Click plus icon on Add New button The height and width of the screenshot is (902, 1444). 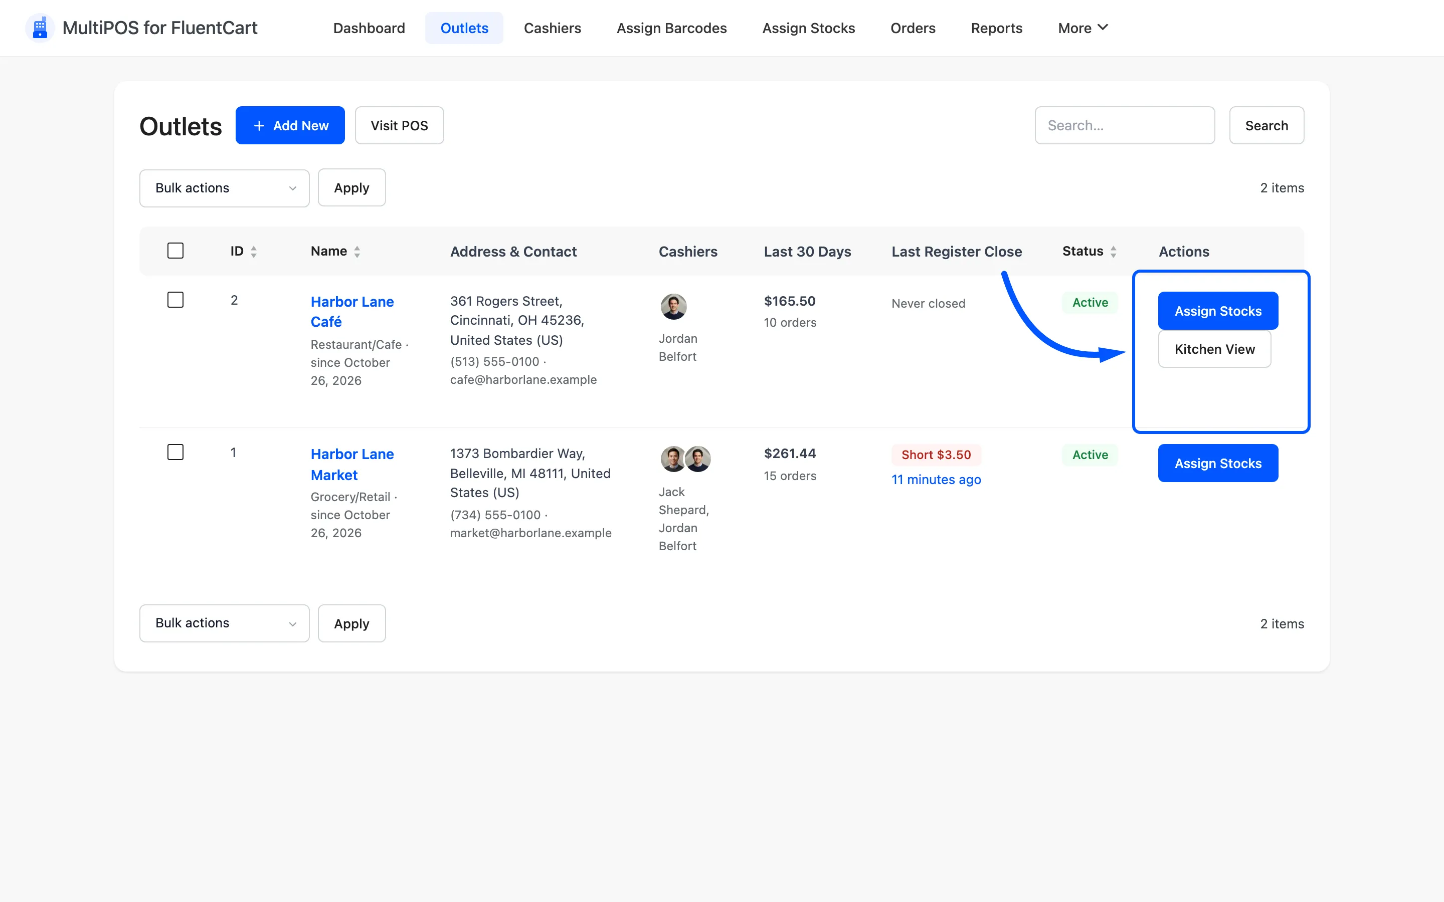[x=259, y=126]
